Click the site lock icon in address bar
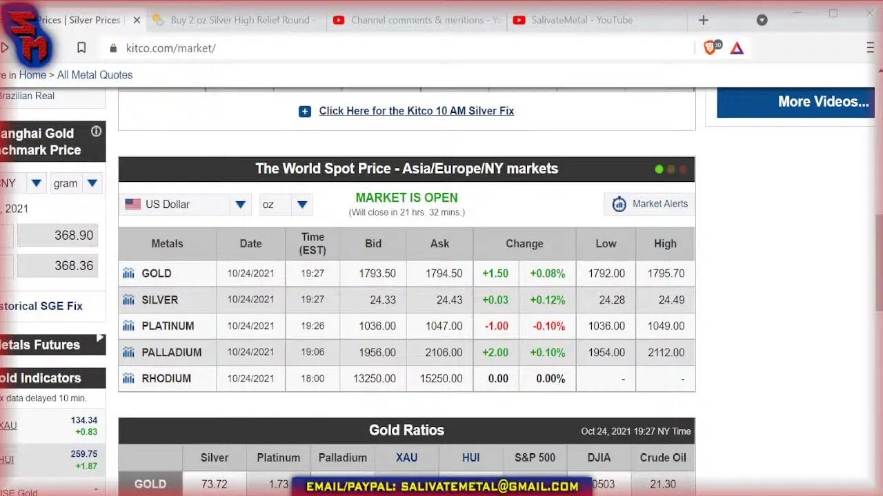The width and height of the screenshot is (883, 496). [113, 48]
